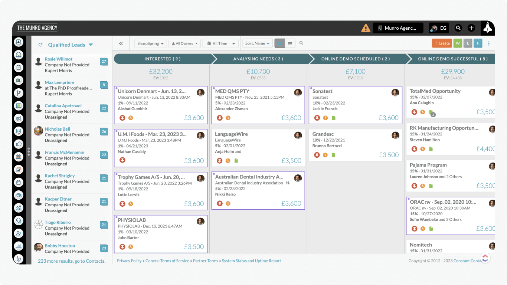
Task: Open Rosie Willmot contact link
Action: [x=59, y=59]
